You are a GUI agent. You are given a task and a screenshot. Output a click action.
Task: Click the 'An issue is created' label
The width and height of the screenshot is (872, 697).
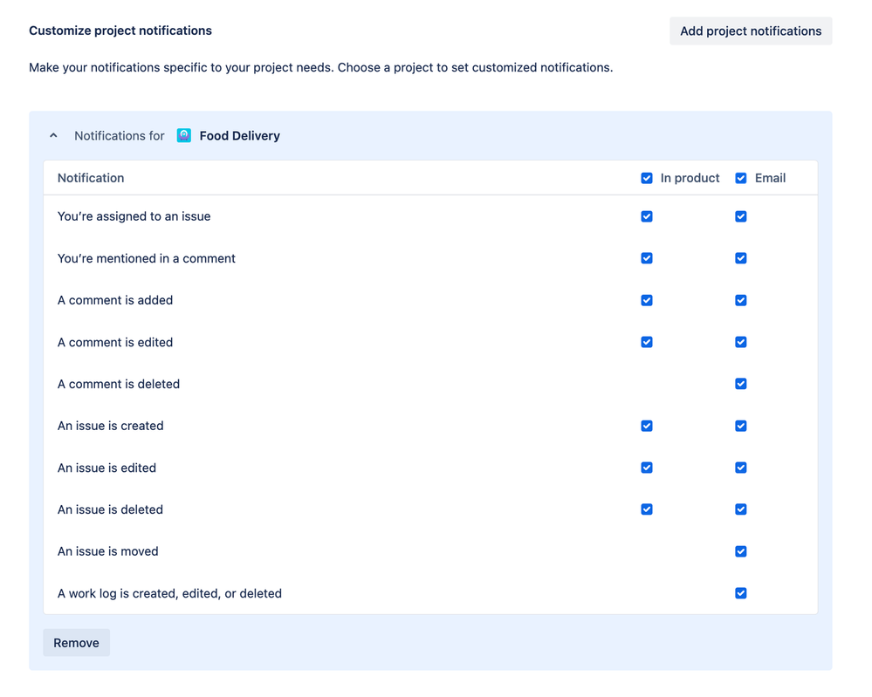[111, 426]
